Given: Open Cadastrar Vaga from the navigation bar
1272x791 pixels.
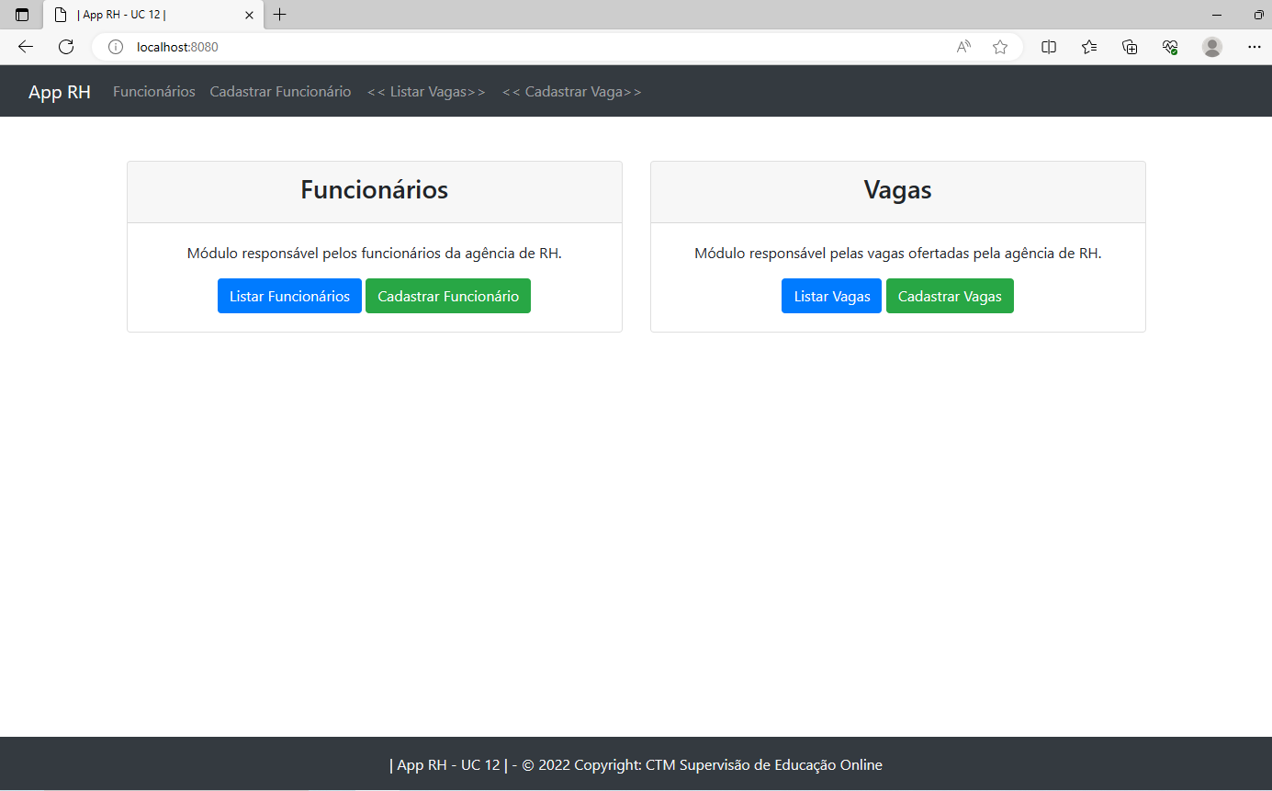Looking at the screenshot, I should point(571,91).
